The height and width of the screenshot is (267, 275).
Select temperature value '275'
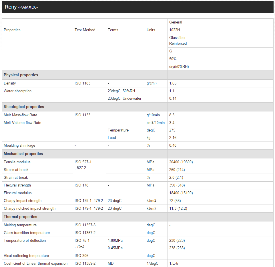pyautogui.click(x=172, y=130)
